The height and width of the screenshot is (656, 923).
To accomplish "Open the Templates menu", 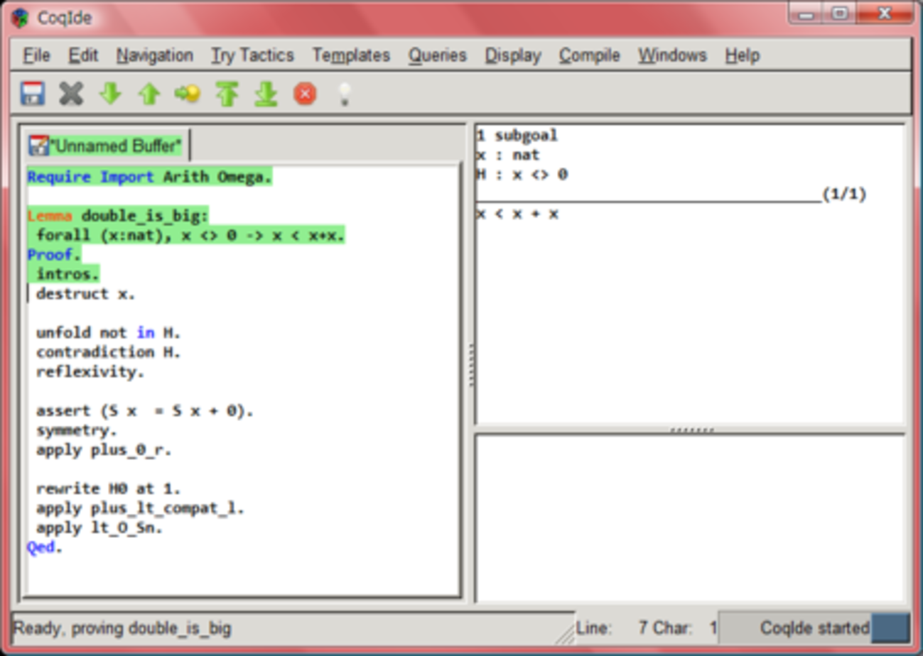I will [351, 55].
